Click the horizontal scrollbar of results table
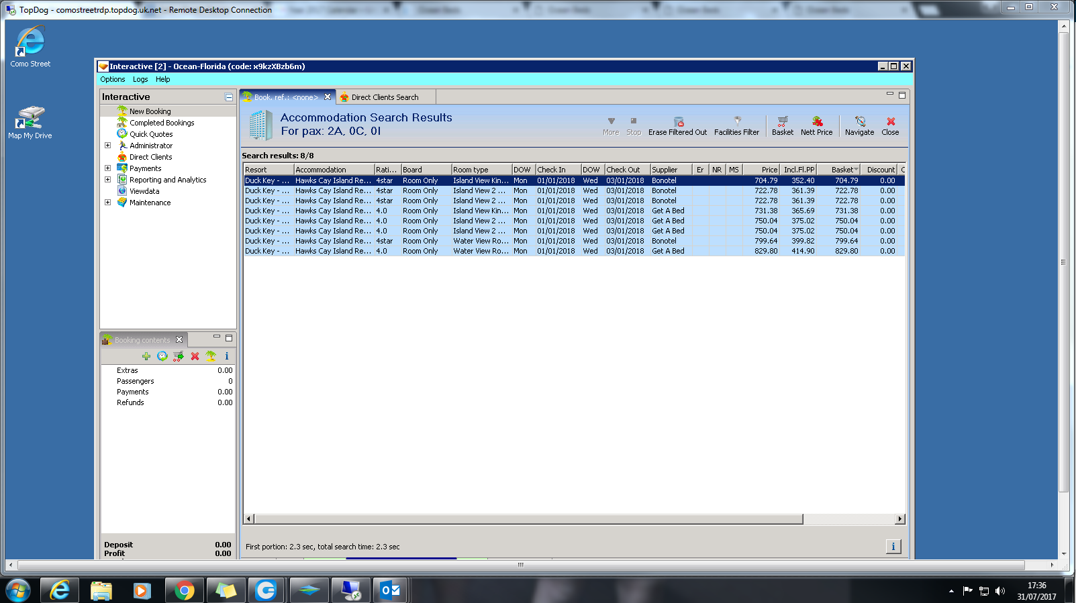 pos(529,519)
